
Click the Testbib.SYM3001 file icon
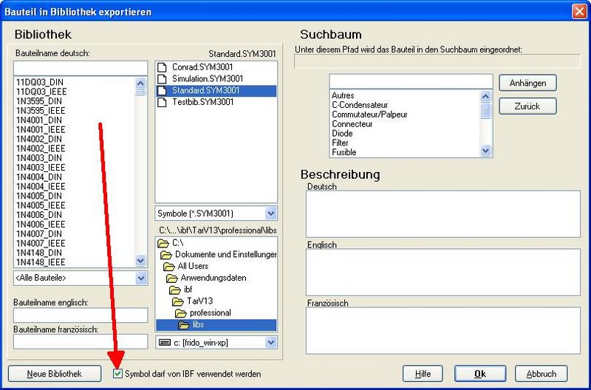(163, 102)
